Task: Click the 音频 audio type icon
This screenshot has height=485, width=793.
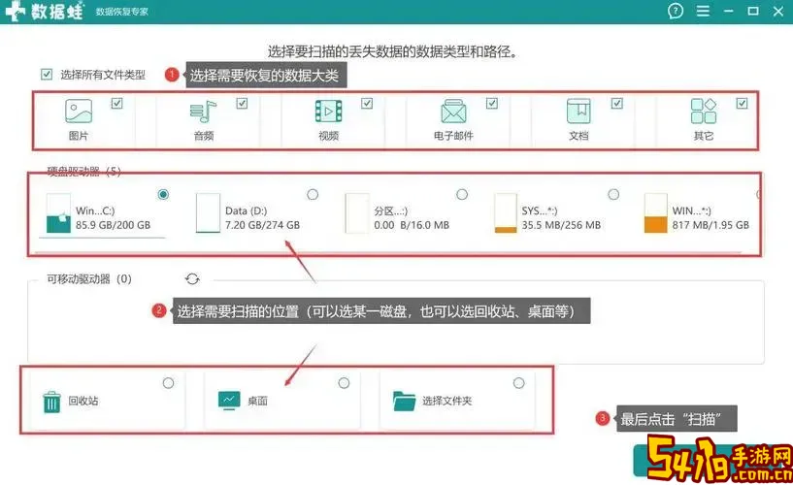Action: pyautogui.click(x=203, y=112)
